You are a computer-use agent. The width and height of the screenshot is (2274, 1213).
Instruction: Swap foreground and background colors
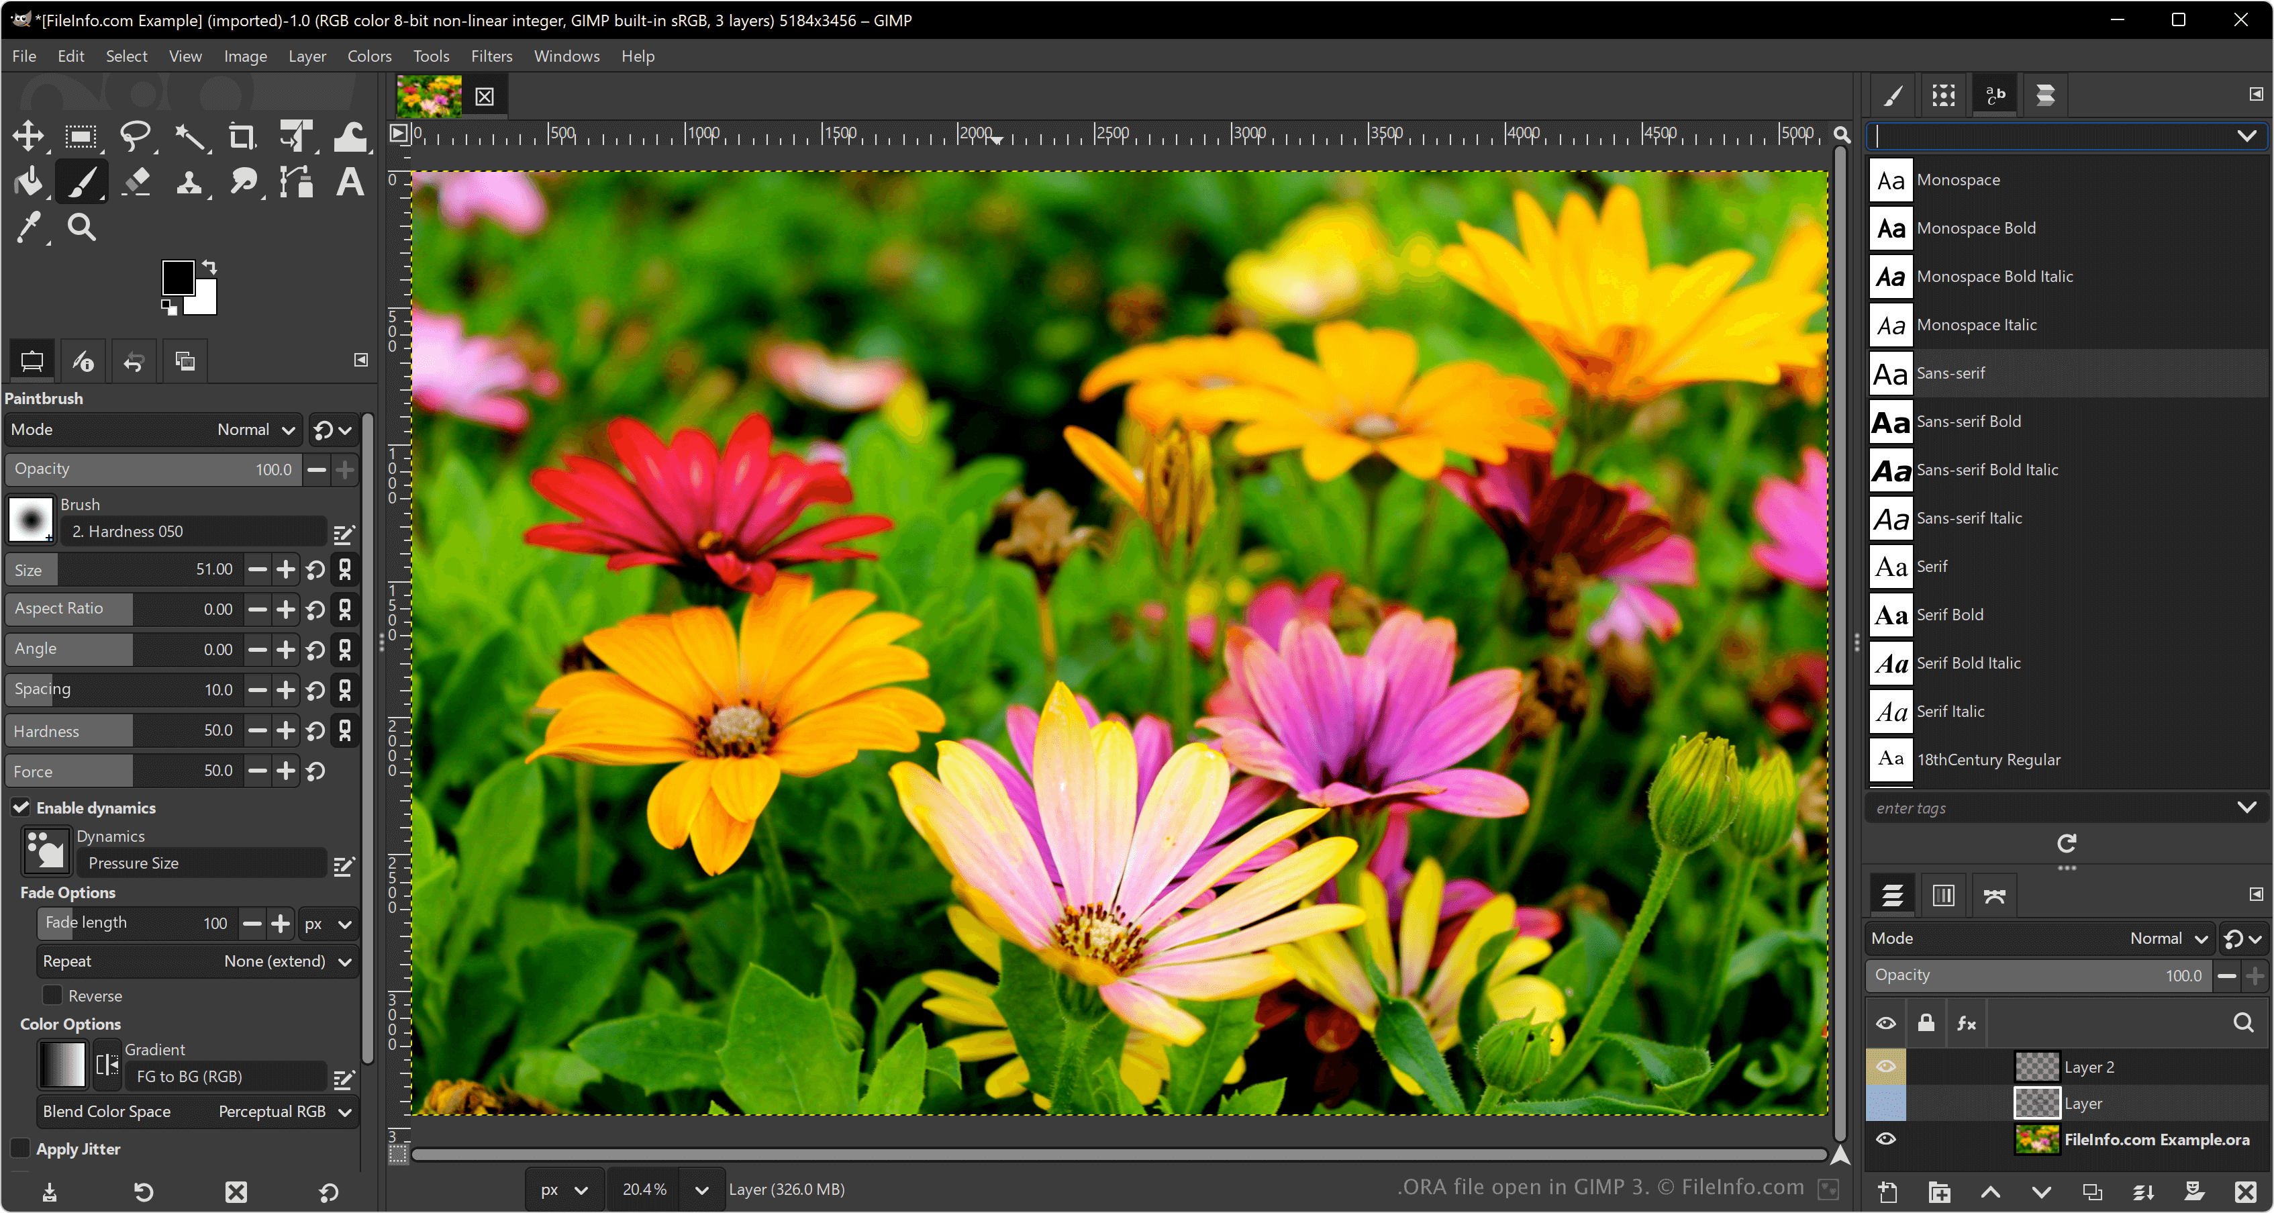pos(210,266)
